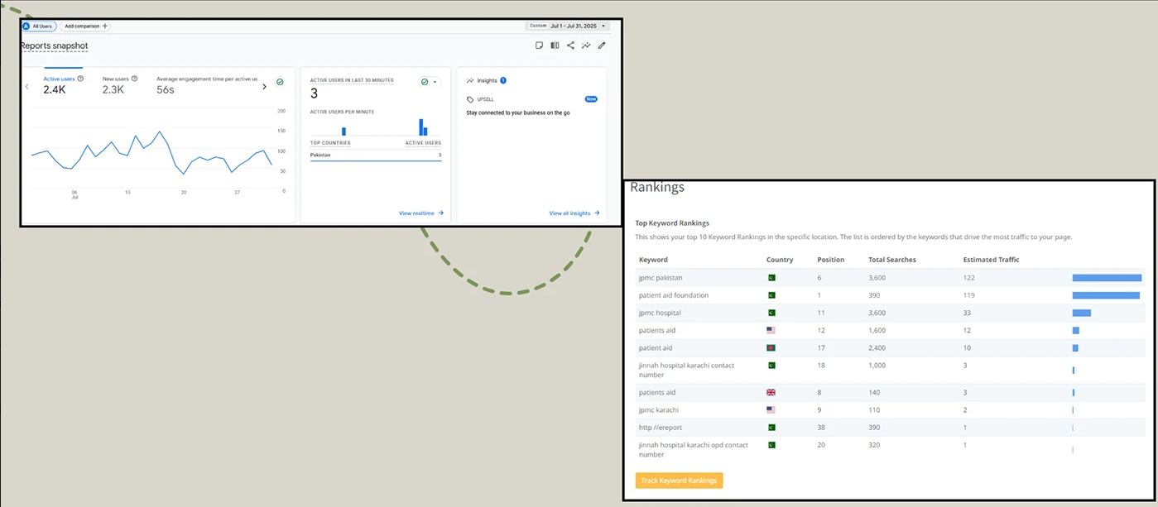
Task: Click the Top Keyword Rankings heading
Action: [672, 223]
